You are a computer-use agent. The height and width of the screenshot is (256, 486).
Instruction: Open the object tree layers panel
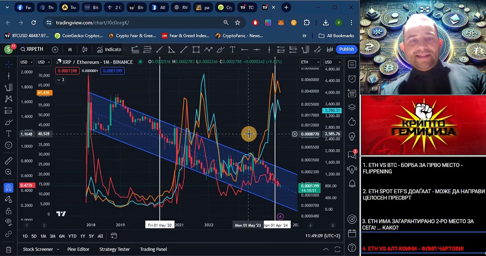[352, 107]
